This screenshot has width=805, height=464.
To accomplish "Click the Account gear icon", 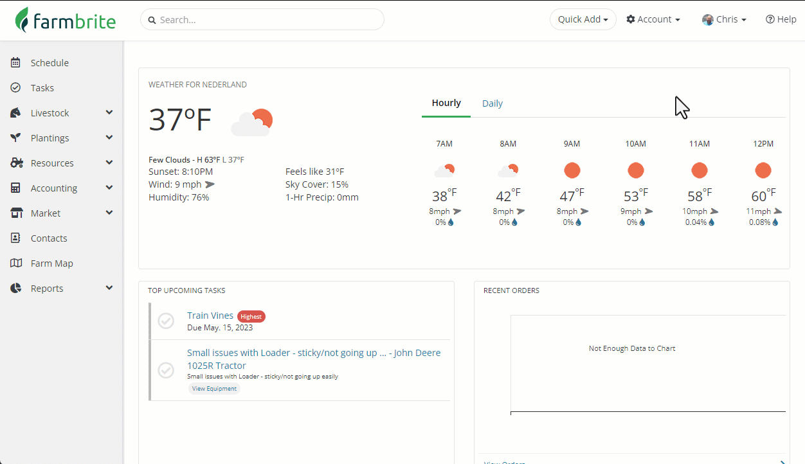I will [631, 19].
